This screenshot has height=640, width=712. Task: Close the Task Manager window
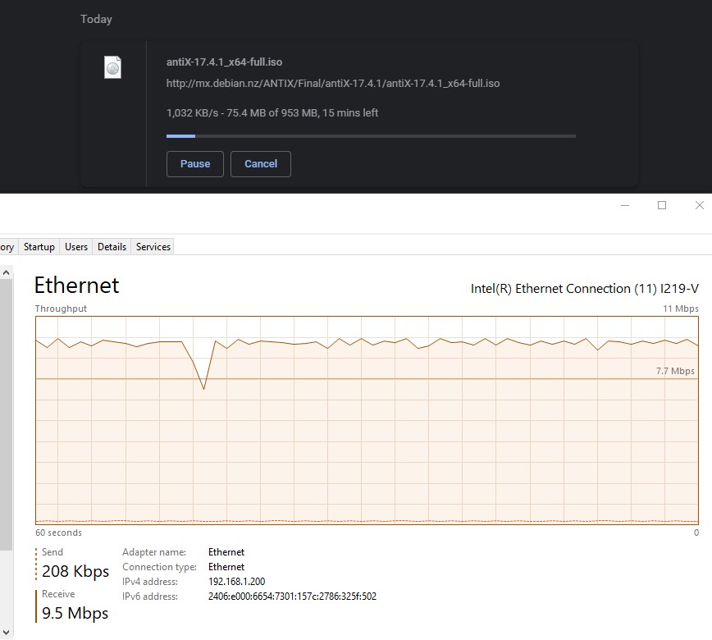[x=699, y=205]
